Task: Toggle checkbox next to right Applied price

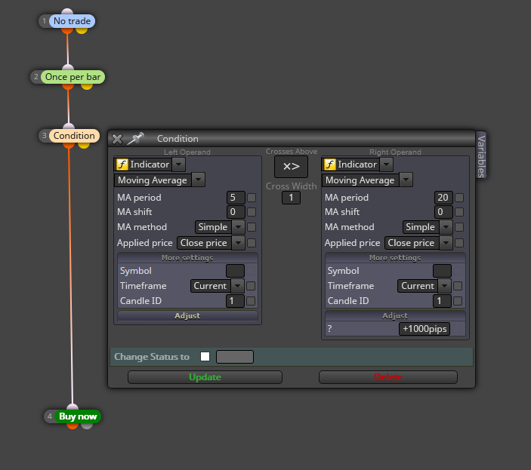Action: coord(459,243)
